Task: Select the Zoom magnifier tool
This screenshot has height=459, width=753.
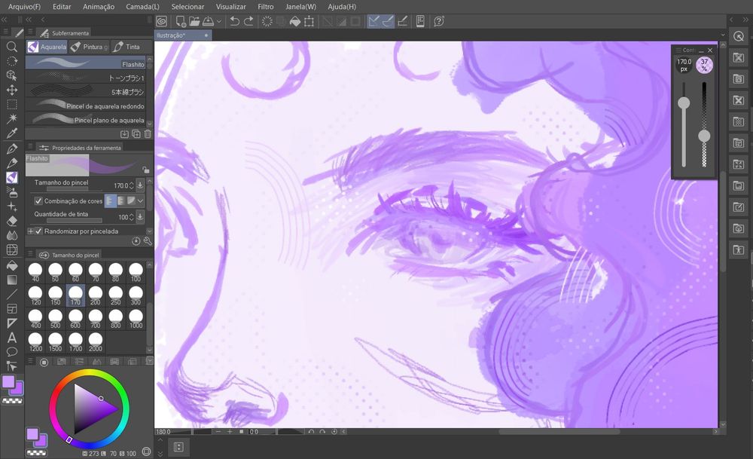Action: 12,47
